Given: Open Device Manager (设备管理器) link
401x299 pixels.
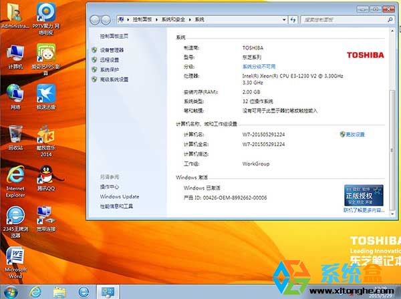Looking at the screenshot, I should [x=112, y=50].
